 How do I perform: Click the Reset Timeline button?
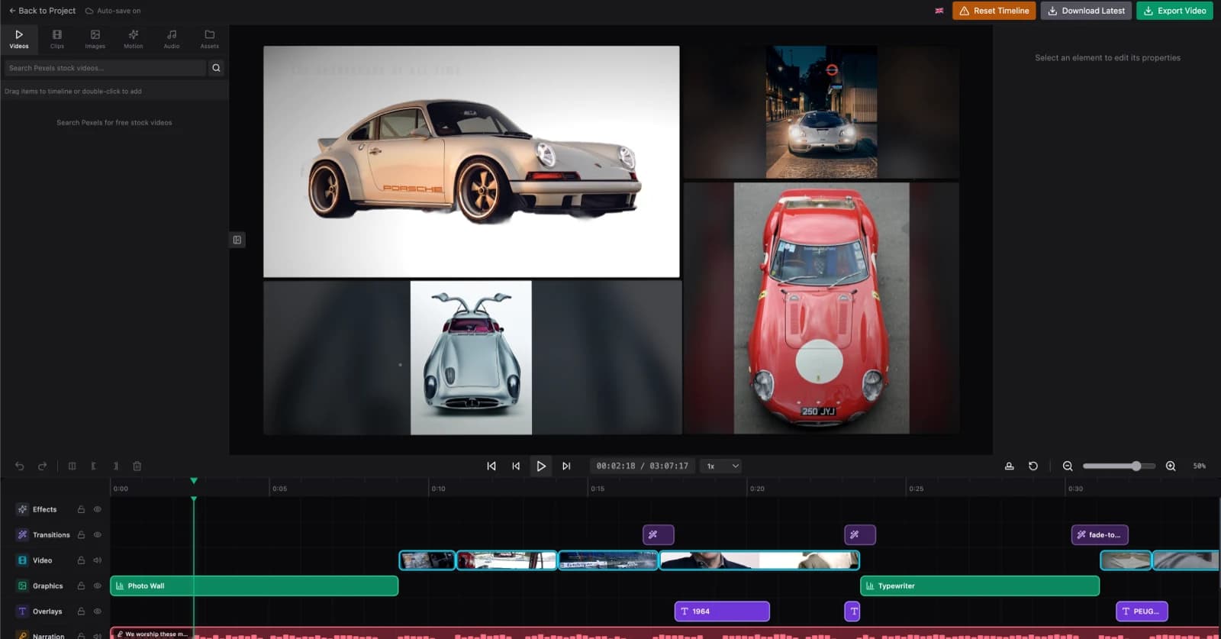994,11
